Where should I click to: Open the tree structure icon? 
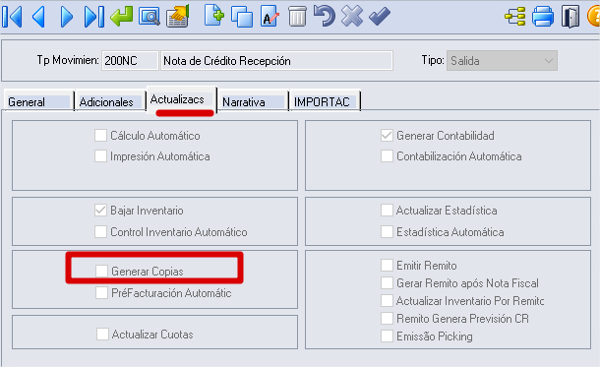coord(514,17)
